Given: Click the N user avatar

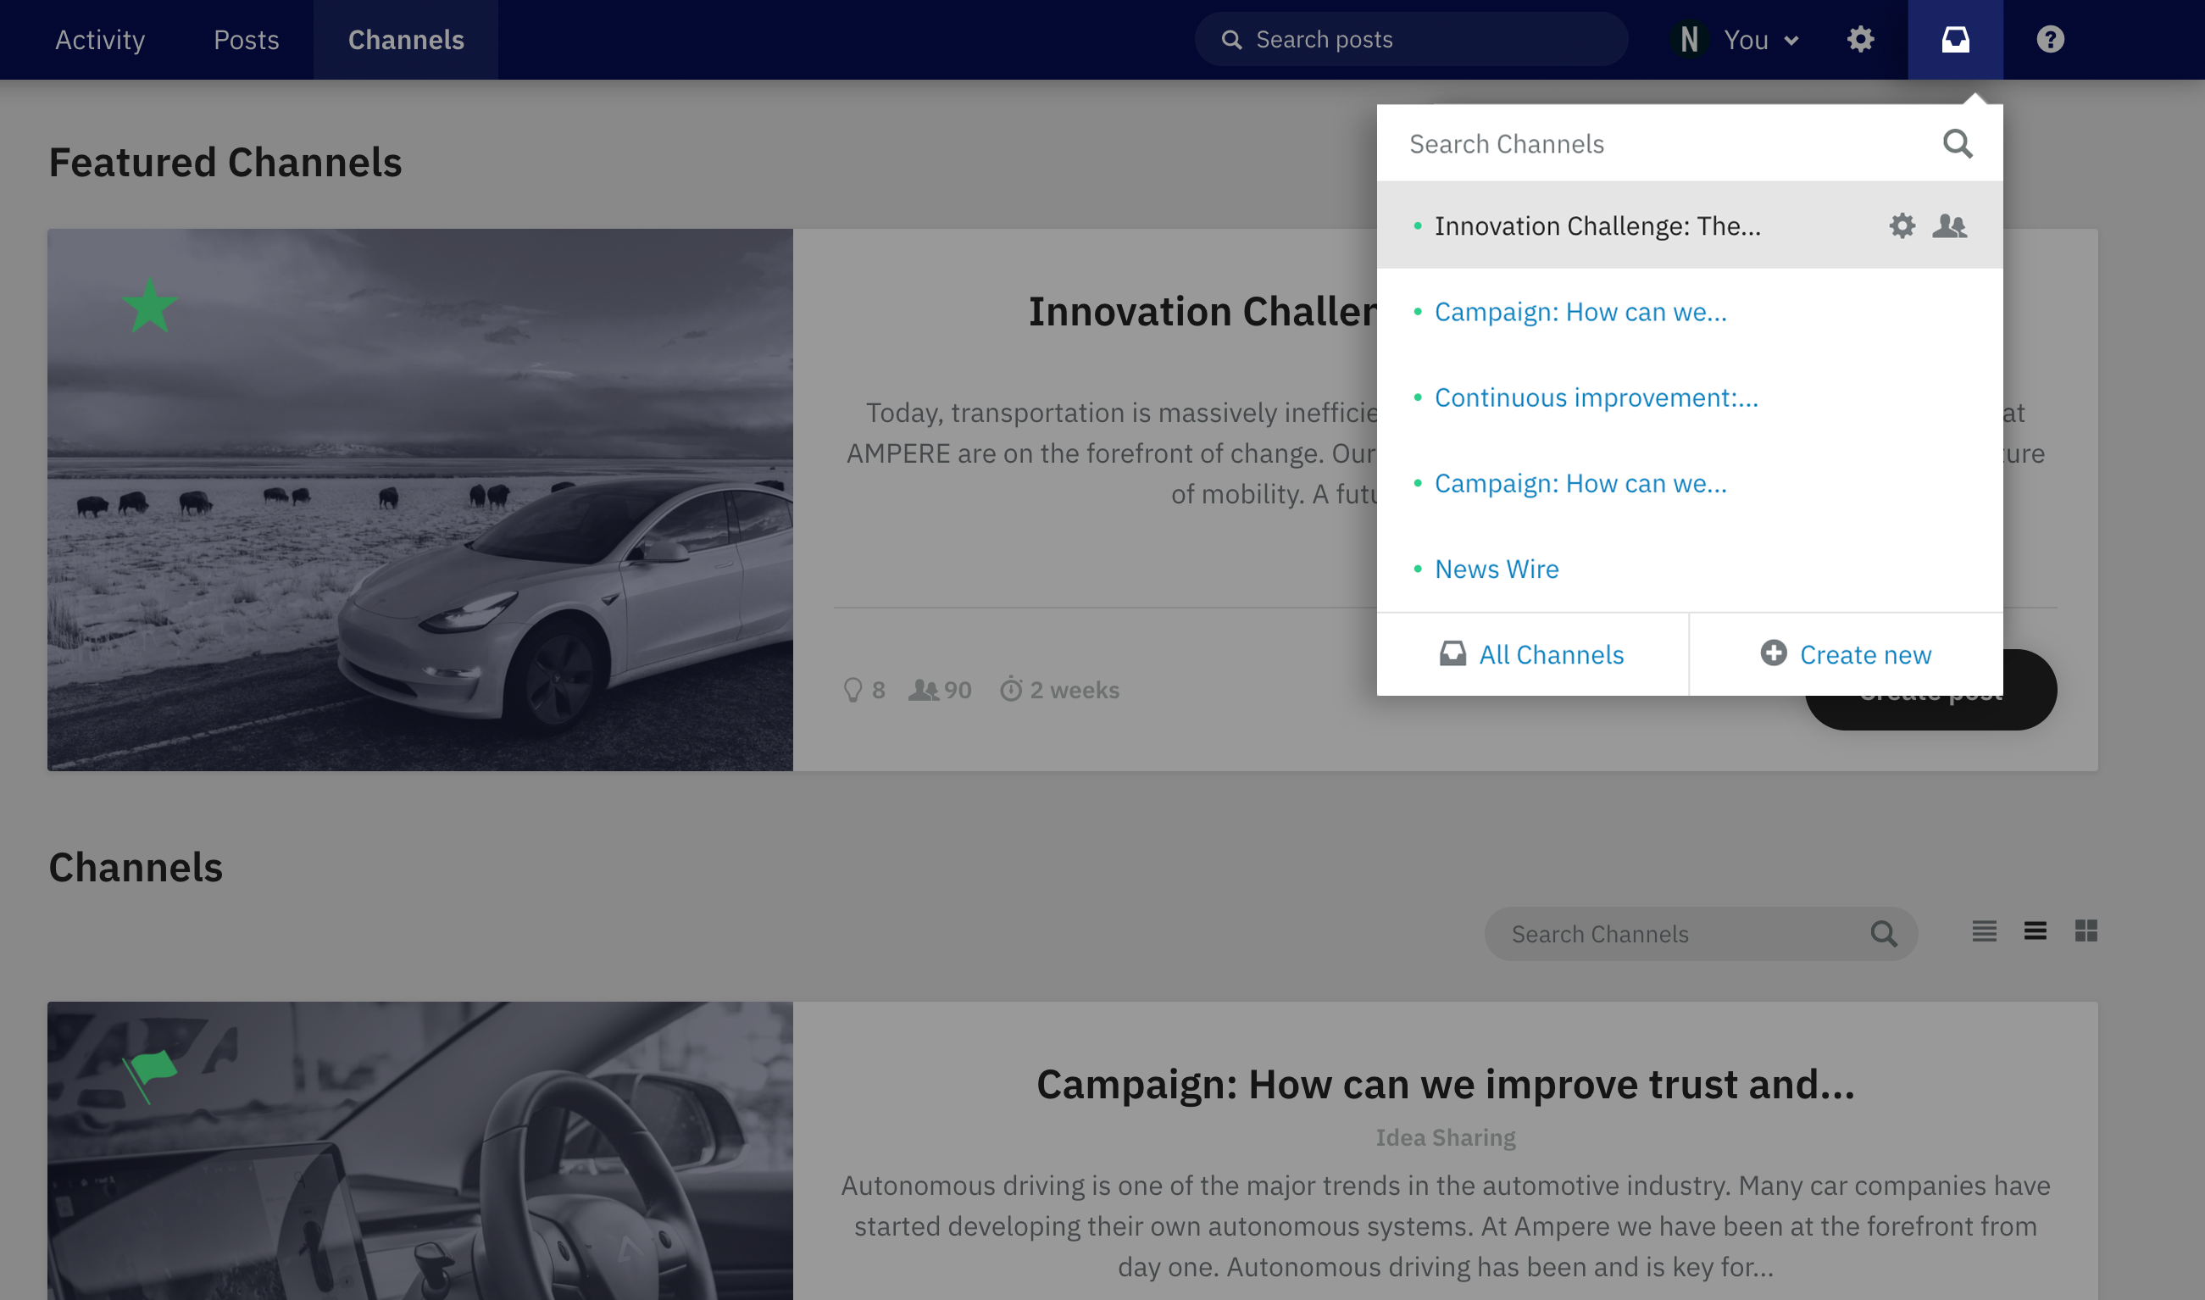Looking at the screenshot, I should point(1689,40).
